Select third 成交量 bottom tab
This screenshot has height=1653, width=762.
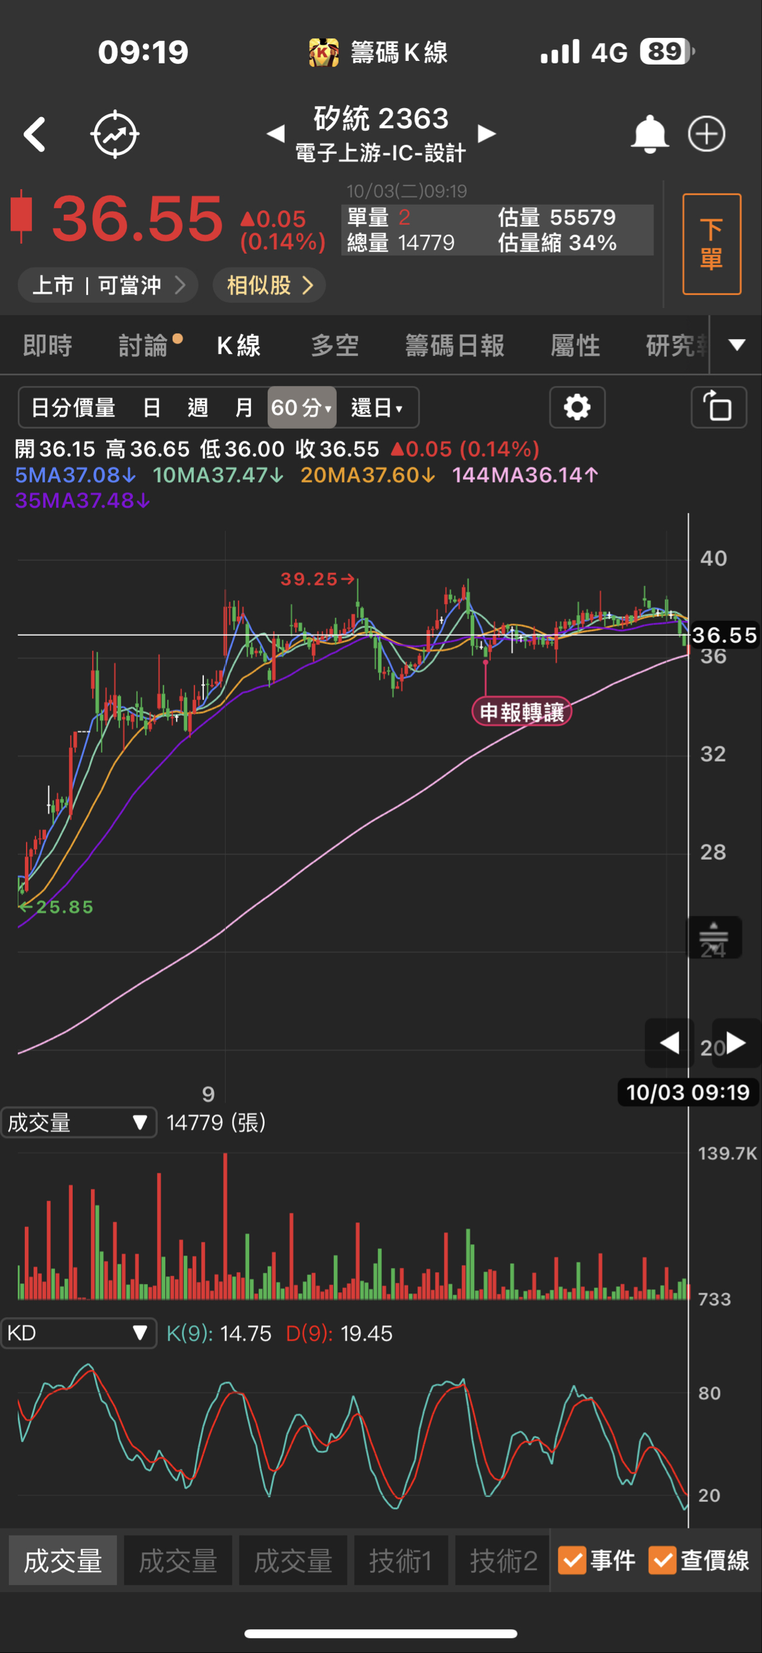tap(293, 1560)
